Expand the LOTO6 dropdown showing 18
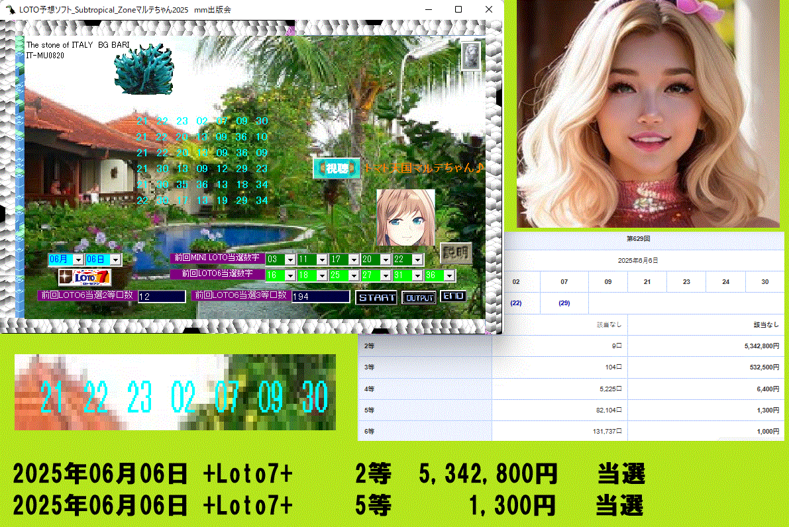Image resolution: width=789 pixels, height=527 pixels. pyautogui.click(x=322, y=275)
